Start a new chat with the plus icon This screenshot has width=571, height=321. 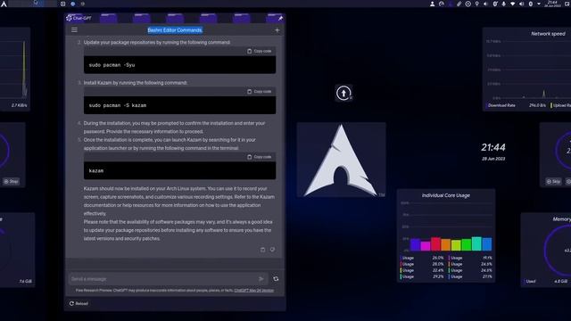(x=277, y=30)
